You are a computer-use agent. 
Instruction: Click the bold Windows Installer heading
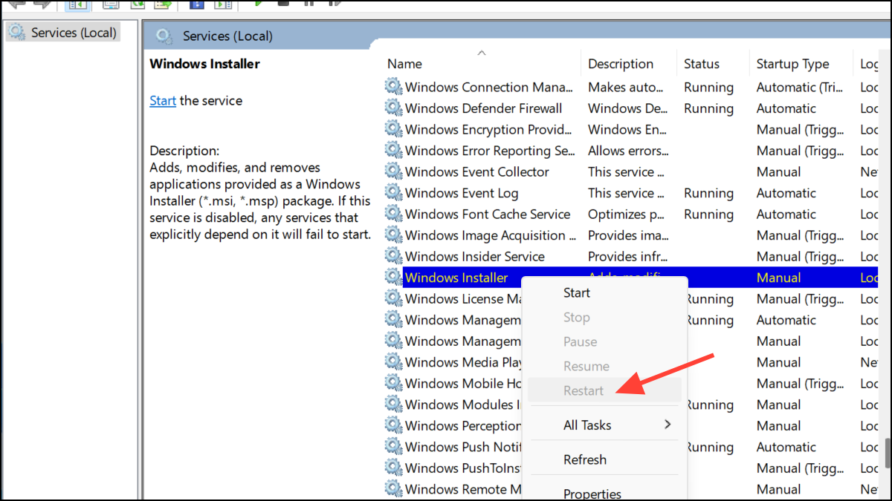pyautogui.click(x=204, y=64)
